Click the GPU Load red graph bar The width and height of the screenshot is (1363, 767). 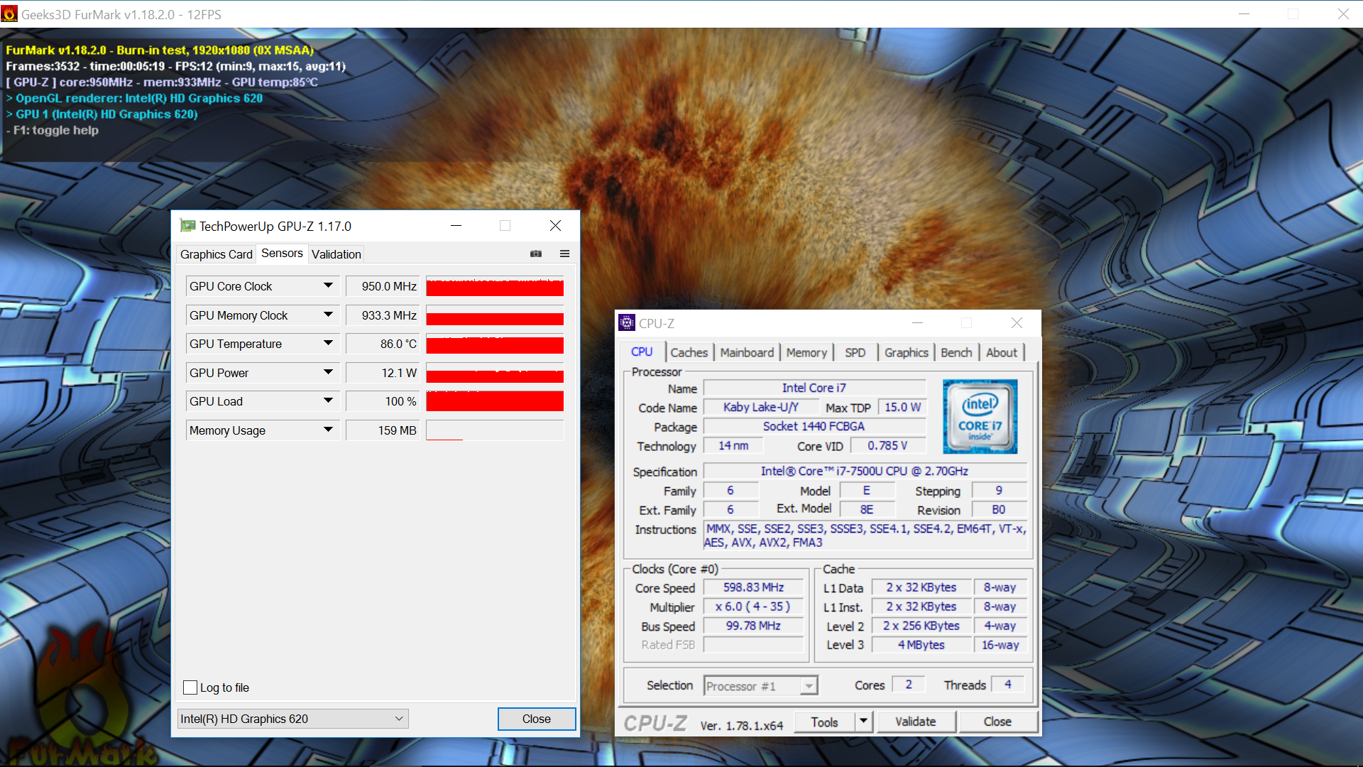tap(495, 401)
